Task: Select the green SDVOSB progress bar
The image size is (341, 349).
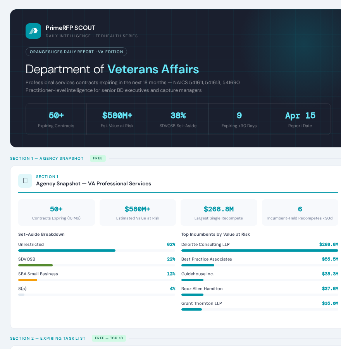Action: pos(35,265)
